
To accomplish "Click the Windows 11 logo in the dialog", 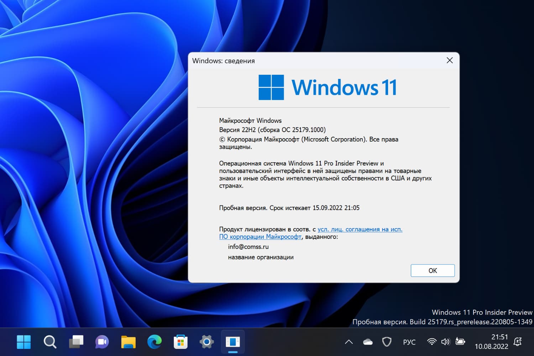I will (328, 87).
